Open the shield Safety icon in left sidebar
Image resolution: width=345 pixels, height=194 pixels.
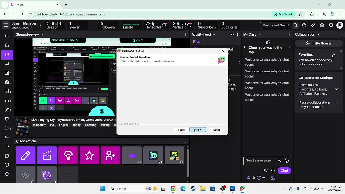click(x=7, y=174)
